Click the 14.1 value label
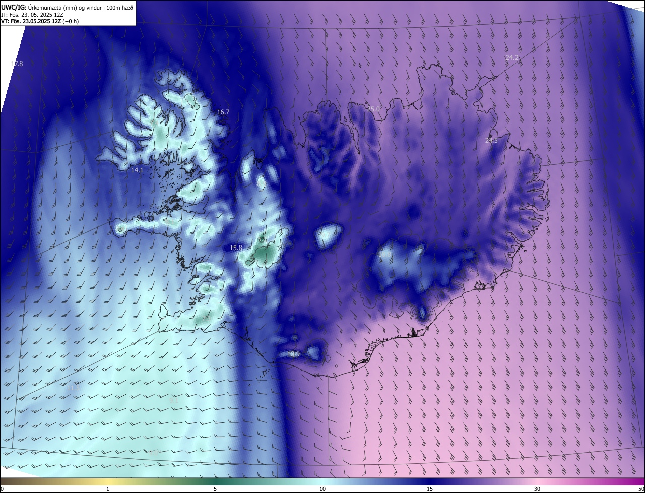645x493 pixels. (137, 170)
